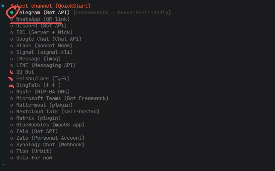This screenshot has width=275, height=171.
Task: Pick Nextcloud Talk (self-hosted) channel
Action: [x=58, y=112]
